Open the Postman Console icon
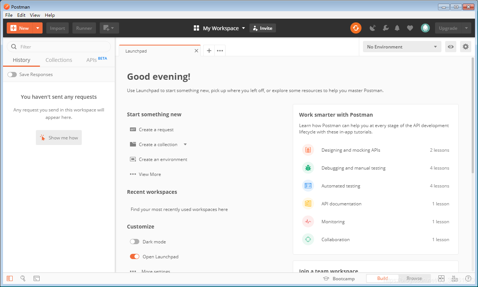Image resolution: width=478 pixels, height=287 pixels. point(37,278)
